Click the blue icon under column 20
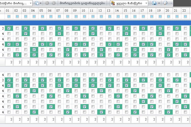191x127 pixels. coord(169,17)
